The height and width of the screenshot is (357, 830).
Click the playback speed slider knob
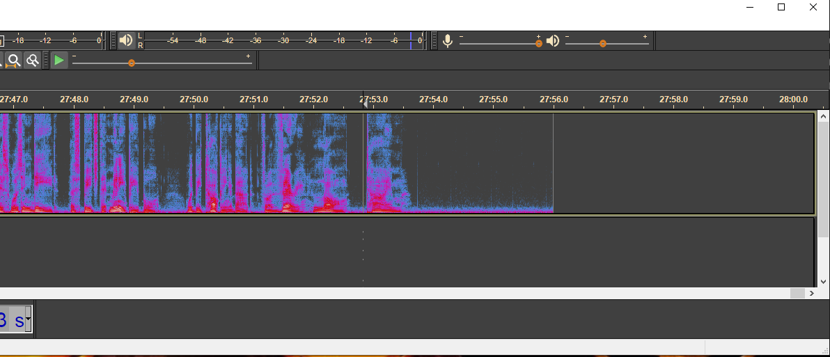click(x=132, y=63)
